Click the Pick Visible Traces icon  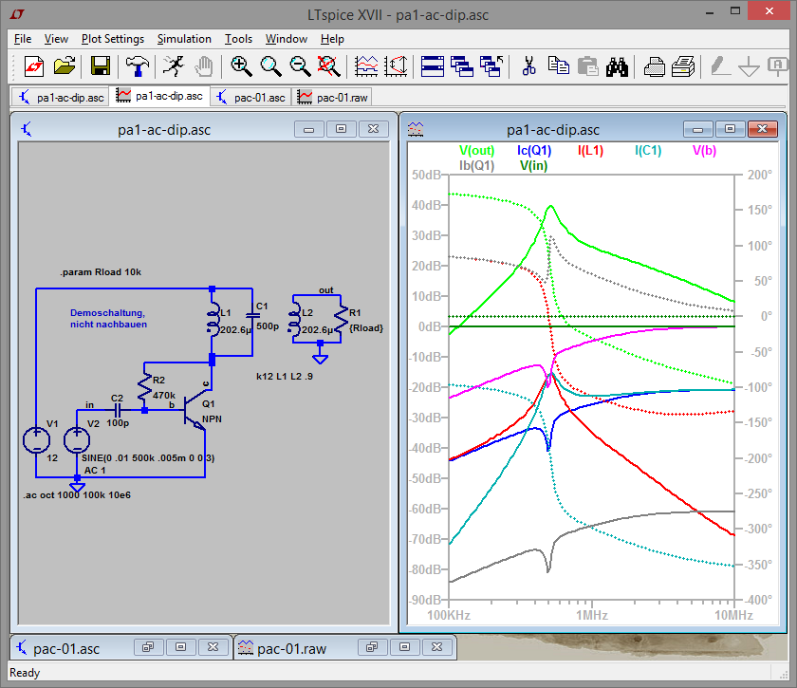366,66
